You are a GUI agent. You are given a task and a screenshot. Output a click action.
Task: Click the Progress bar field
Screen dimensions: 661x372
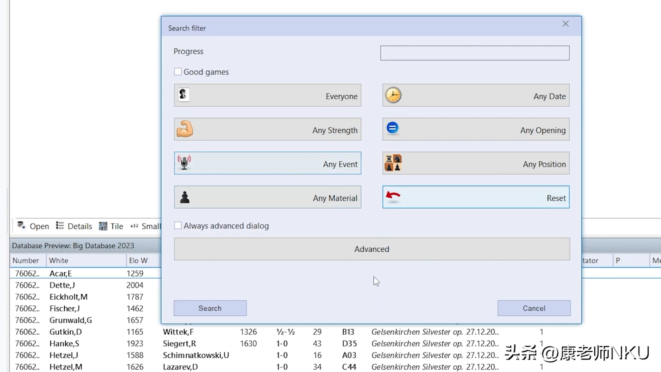point(475,53)
